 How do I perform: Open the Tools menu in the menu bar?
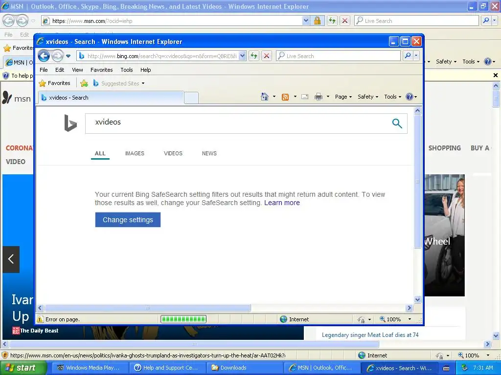point(127,70)
